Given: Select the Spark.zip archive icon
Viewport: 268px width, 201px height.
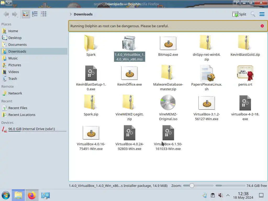Looking at the screenshot, I should tap(91, 102).
